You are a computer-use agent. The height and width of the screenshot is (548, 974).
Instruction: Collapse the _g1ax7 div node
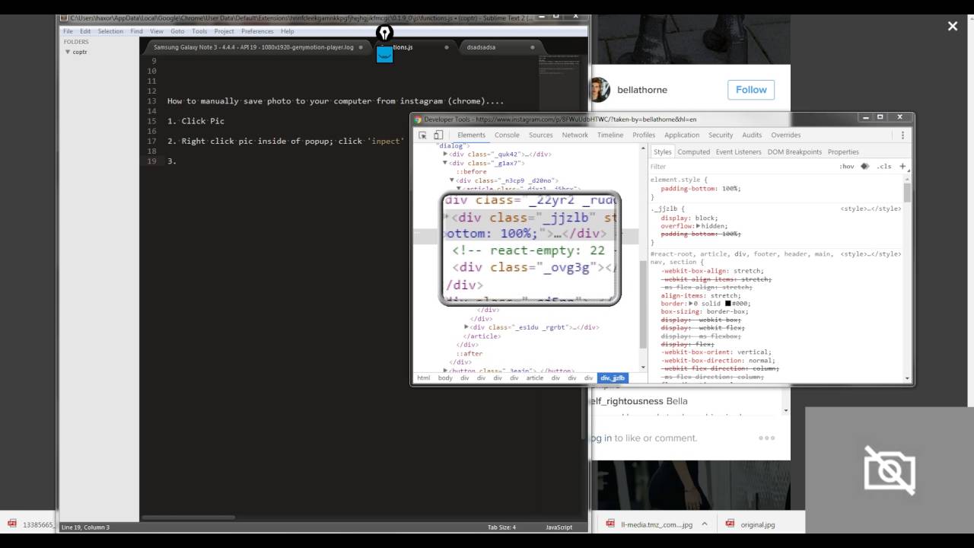[x=446, y=163]
